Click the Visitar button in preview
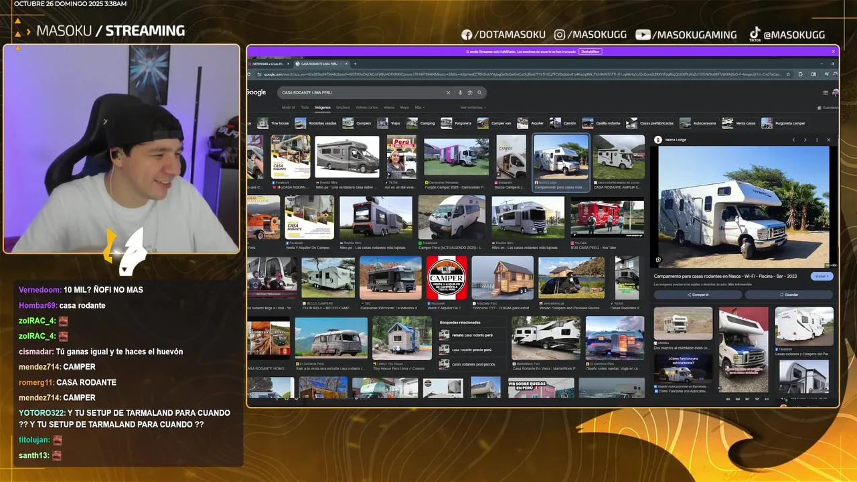The width and height of the screenshot is (857, 482). point(822,276)
